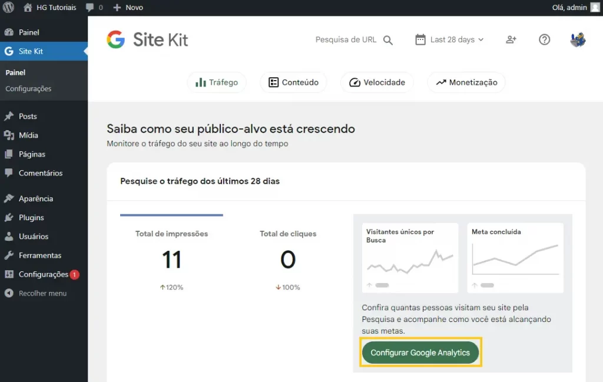
Task: Focus the Pesquisa de URL search field
Action: coord(346,39)
